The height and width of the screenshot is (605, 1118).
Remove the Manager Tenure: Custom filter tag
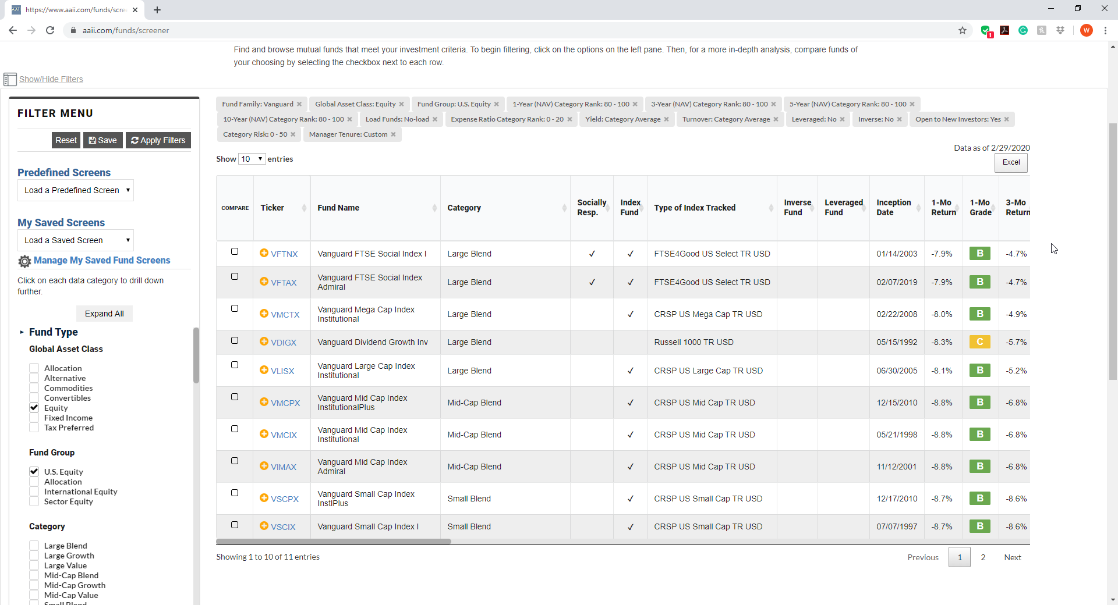coord(393,134)
